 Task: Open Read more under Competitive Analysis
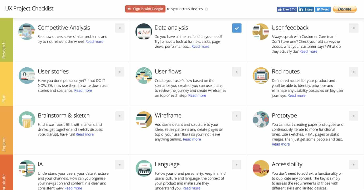[94, 42]
